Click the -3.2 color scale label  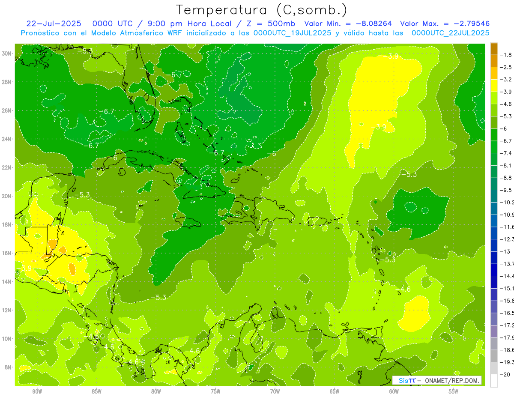pos(507,80)
